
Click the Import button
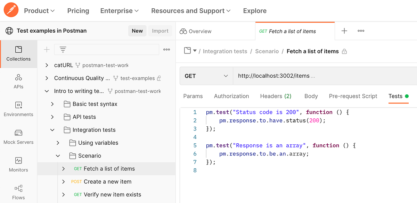(160, 31)
